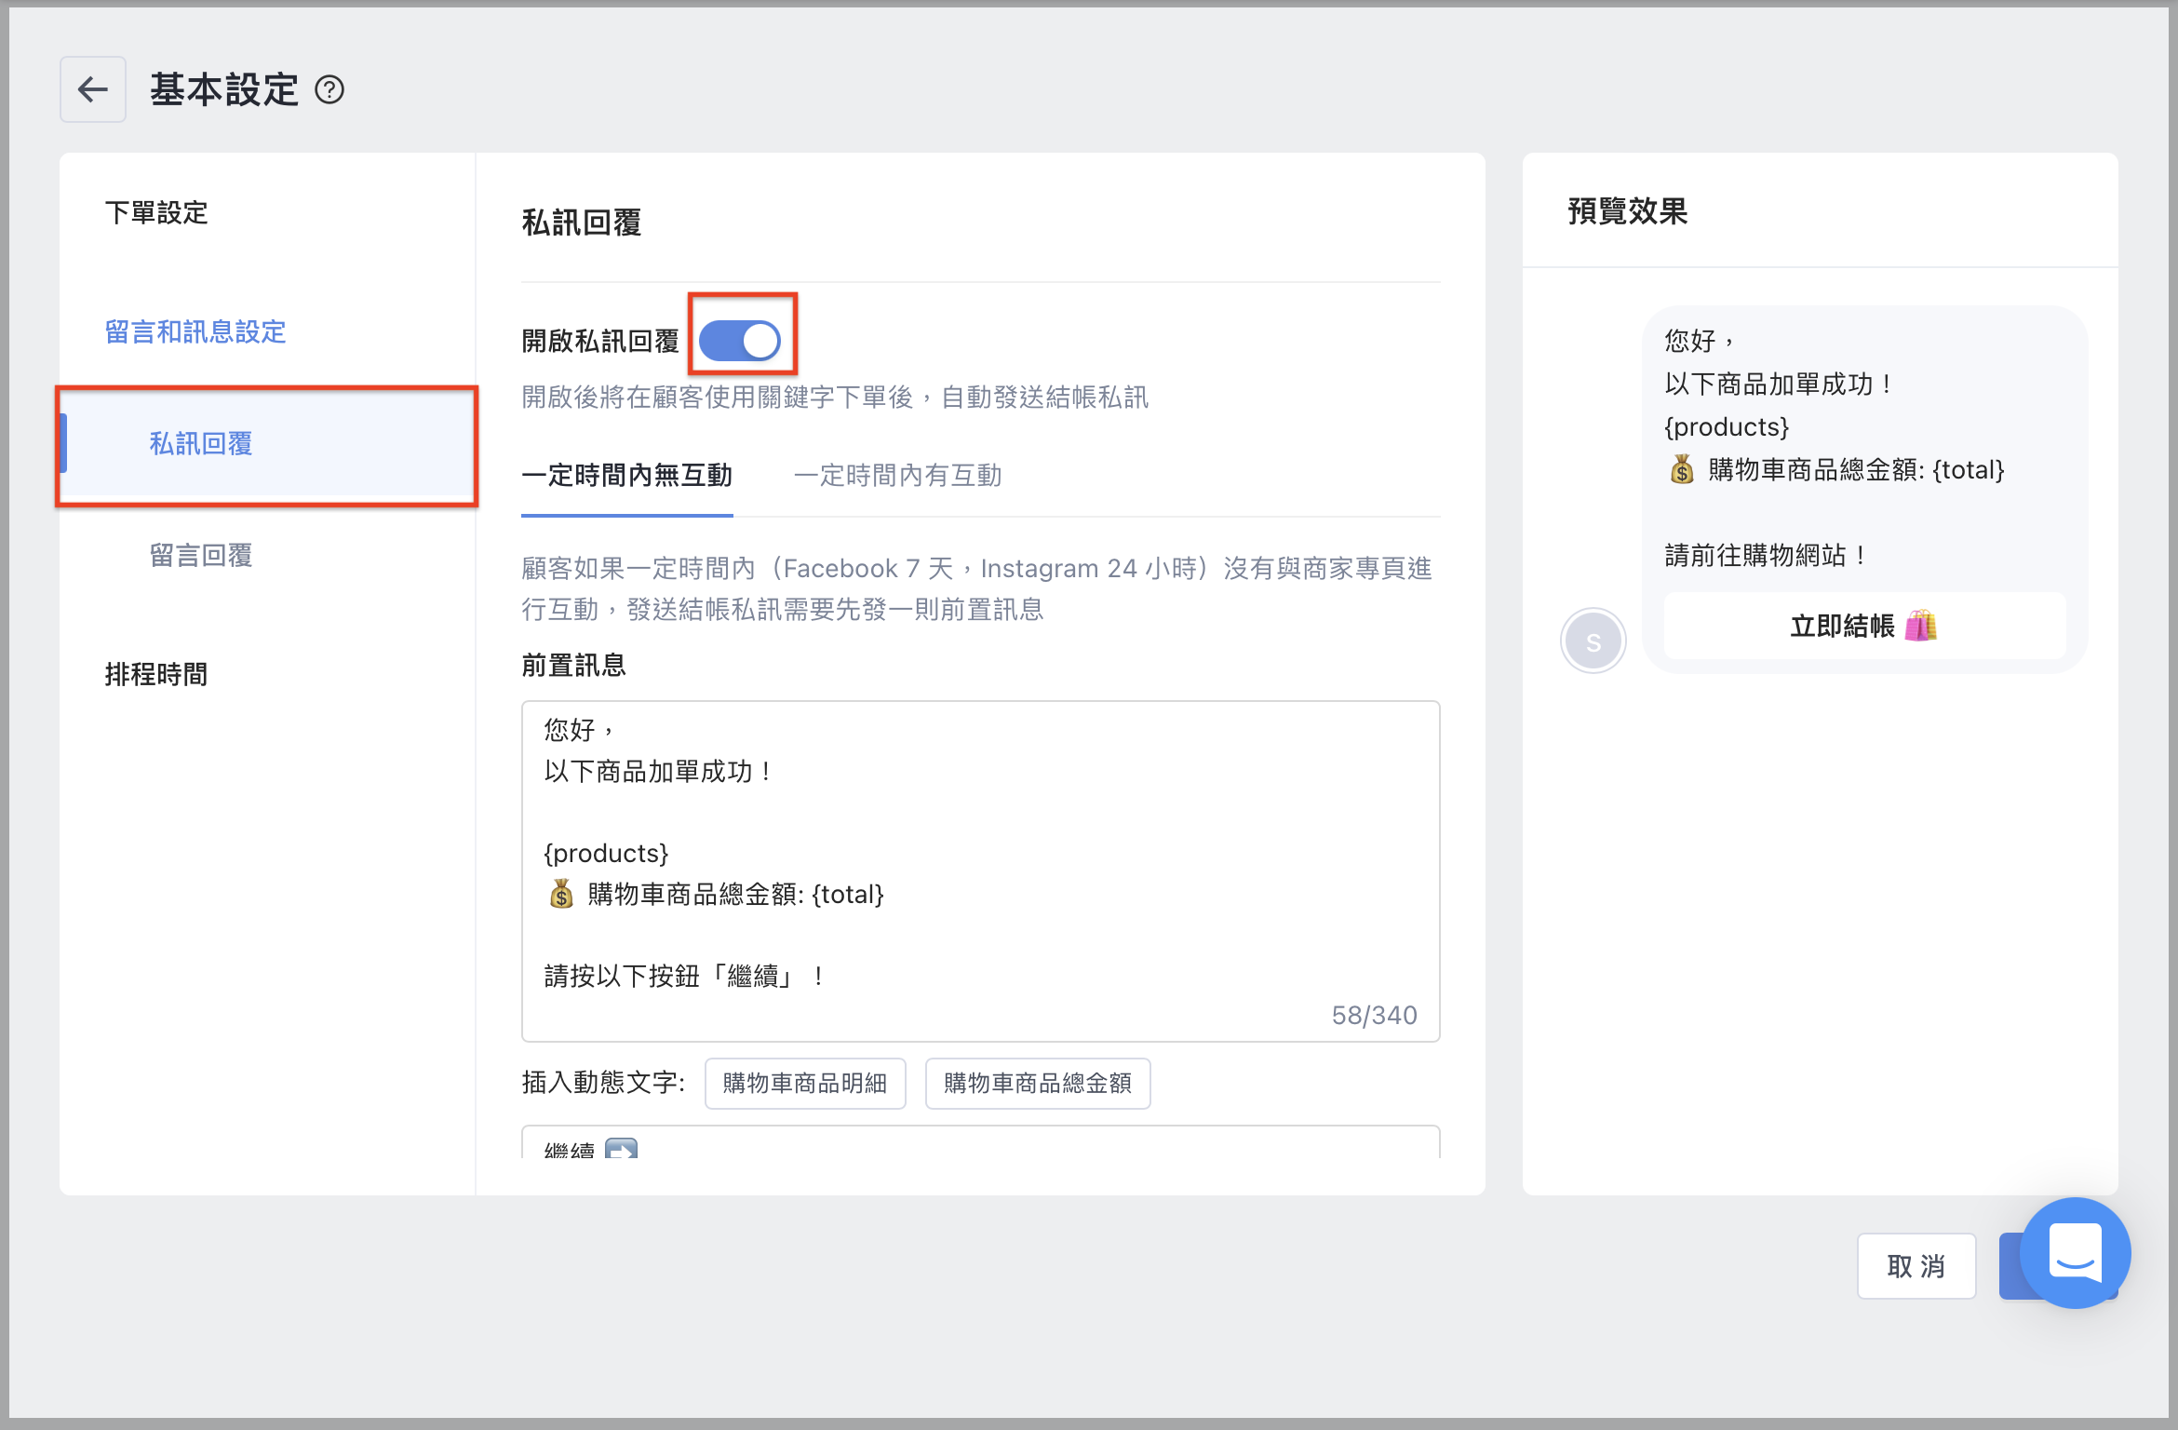Click the back arrow button

point(92,89)
